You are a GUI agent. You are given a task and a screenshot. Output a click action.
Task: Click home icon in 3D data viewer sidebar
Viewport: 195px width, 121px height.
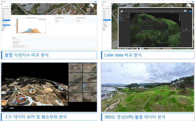pos(2,64)
